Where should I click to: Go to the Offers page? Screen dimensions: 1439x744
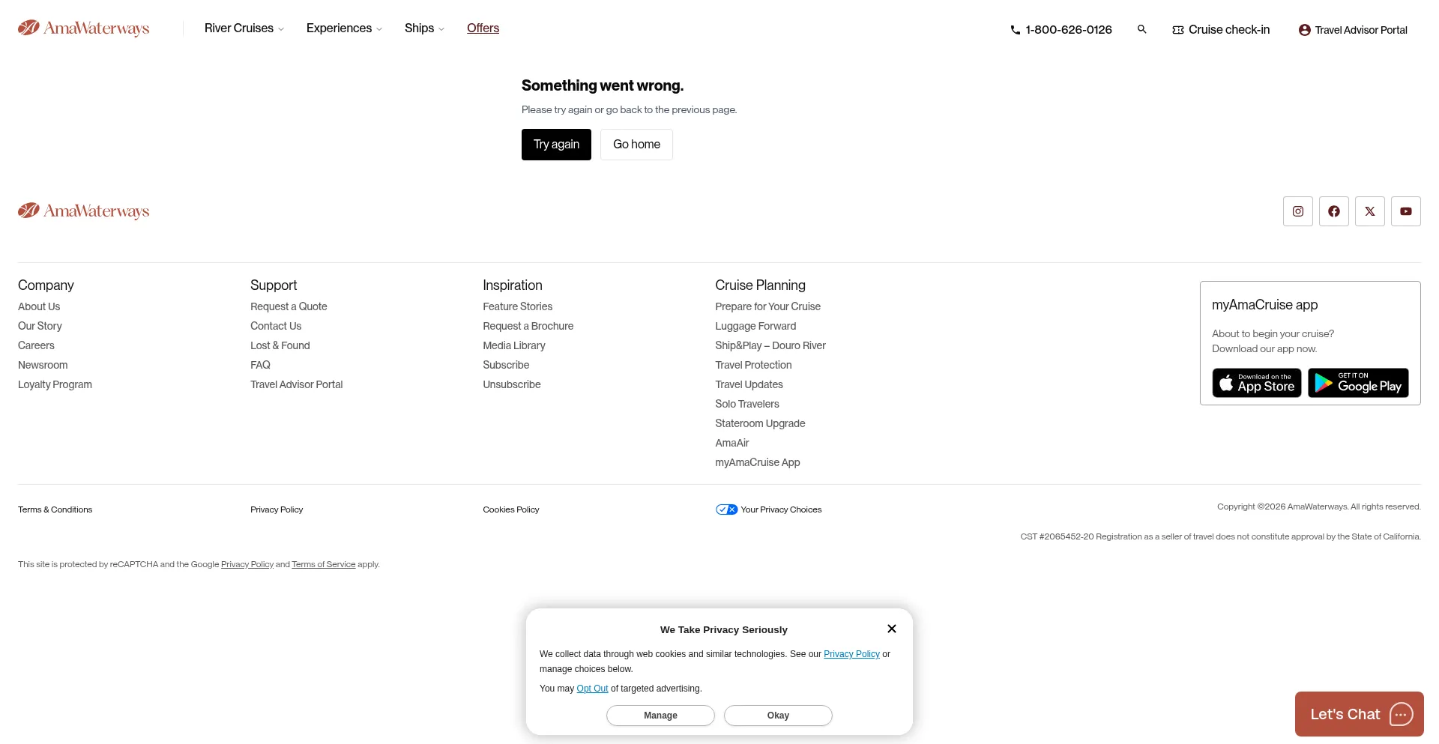(x=483, y=28)
